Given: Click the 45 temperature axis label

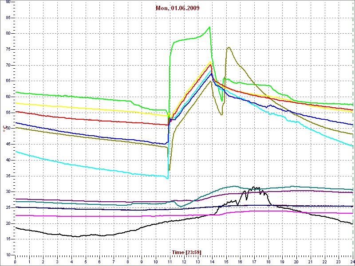Looking at the screenshot, I should click(8, 145).
